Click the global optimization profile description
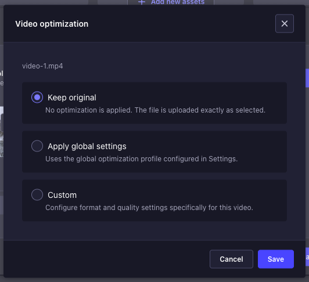Screen dimensions: 309x282 (142, 159)
